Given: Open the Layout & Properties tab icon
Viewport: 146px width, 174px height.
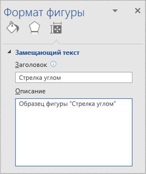Looking at the screenshot, I should point(56,28).
